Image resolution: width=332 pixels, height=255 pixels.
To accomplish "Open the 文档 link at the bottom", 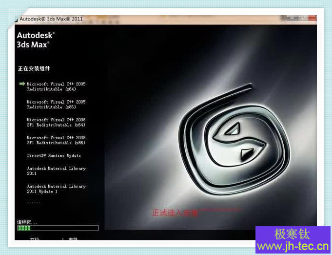I will coord(35,239).
